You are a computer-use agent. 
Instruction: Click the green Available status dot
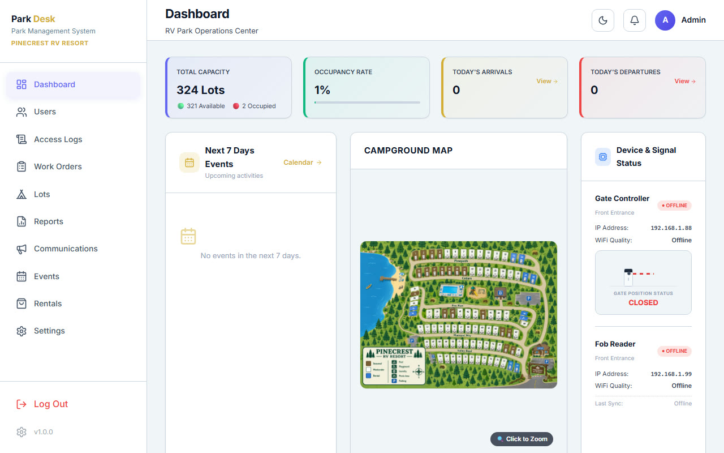[x=180, y=106]
